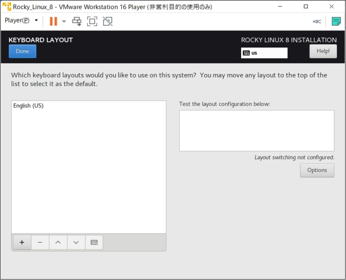Add a keyboard layout with plus icon
Viewport: 346px width, 280px height.
(22, 242)
